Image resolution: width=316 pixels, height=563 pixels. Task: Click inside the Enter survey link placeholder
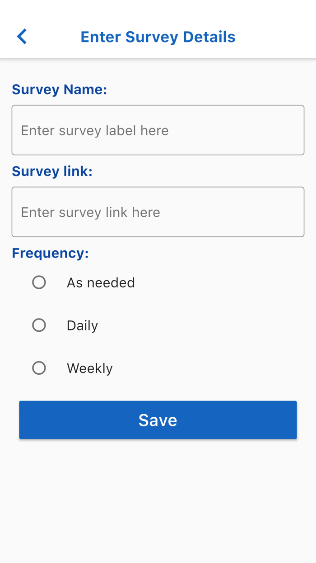tap(90, 212)
